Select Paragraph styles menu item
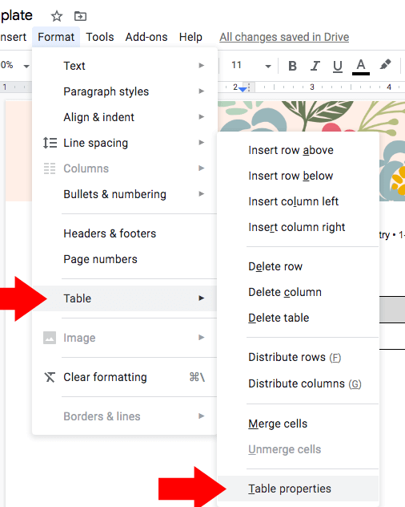The width and height of the screenshot is (405, 507). 125,91
